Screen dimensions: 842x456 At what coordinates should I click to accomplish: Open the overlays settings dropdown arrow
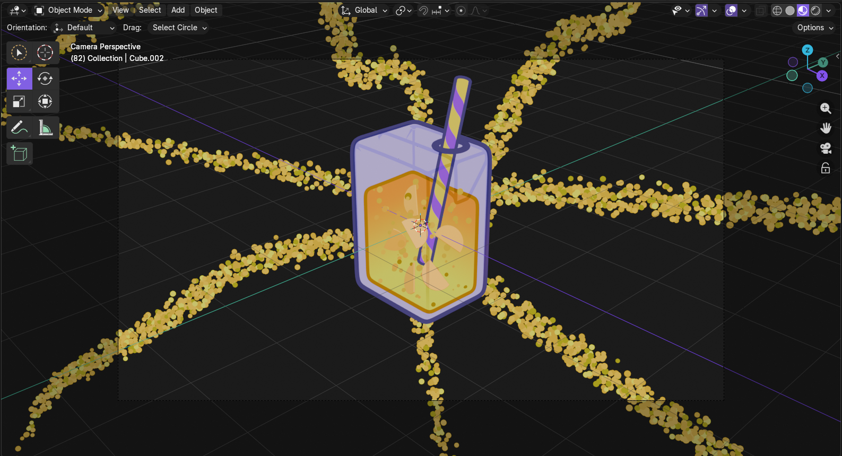click(x=744, y=11)
